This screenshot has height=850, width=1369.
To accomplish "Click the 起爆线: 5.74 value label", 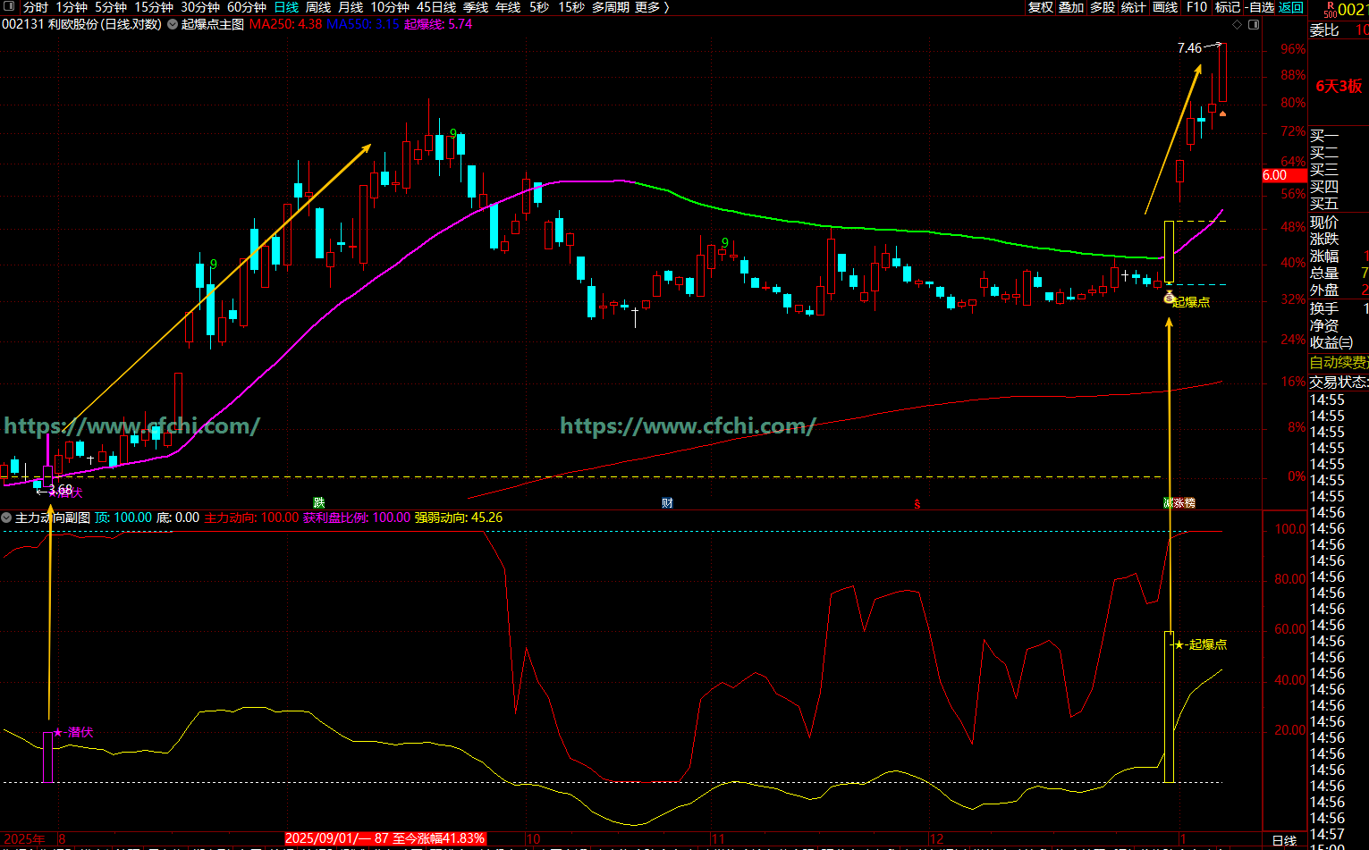I will [x=438, y=24].
